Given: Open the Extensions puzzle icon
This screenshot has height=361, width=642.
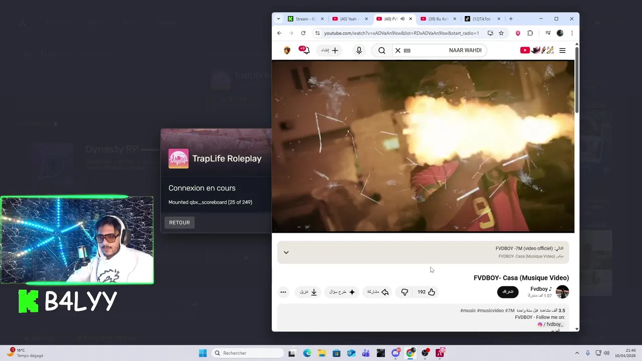Looking at the screenshot, I should [x=530, y=33].
